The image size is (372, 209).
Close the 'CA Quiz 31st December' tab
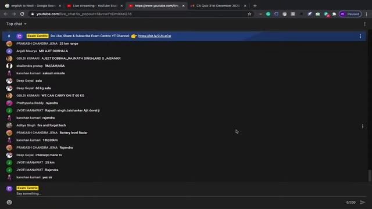click(245, 6)
